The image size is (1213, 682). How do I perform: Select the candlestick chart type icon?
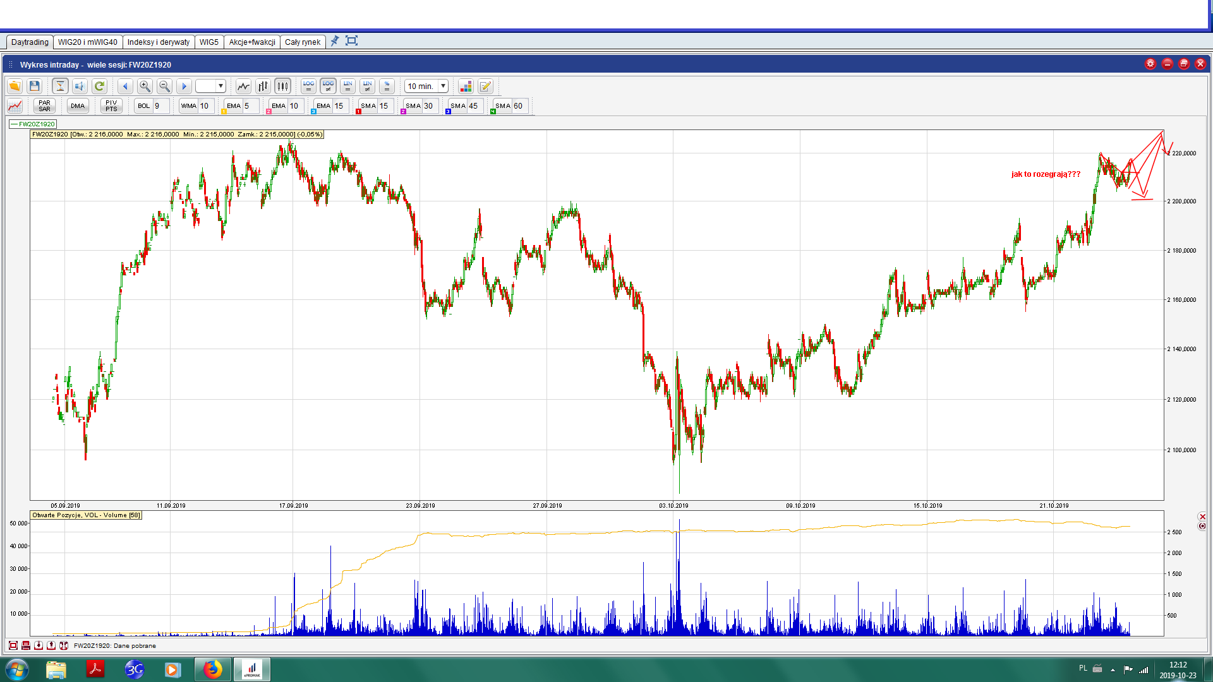coord(282,86)
